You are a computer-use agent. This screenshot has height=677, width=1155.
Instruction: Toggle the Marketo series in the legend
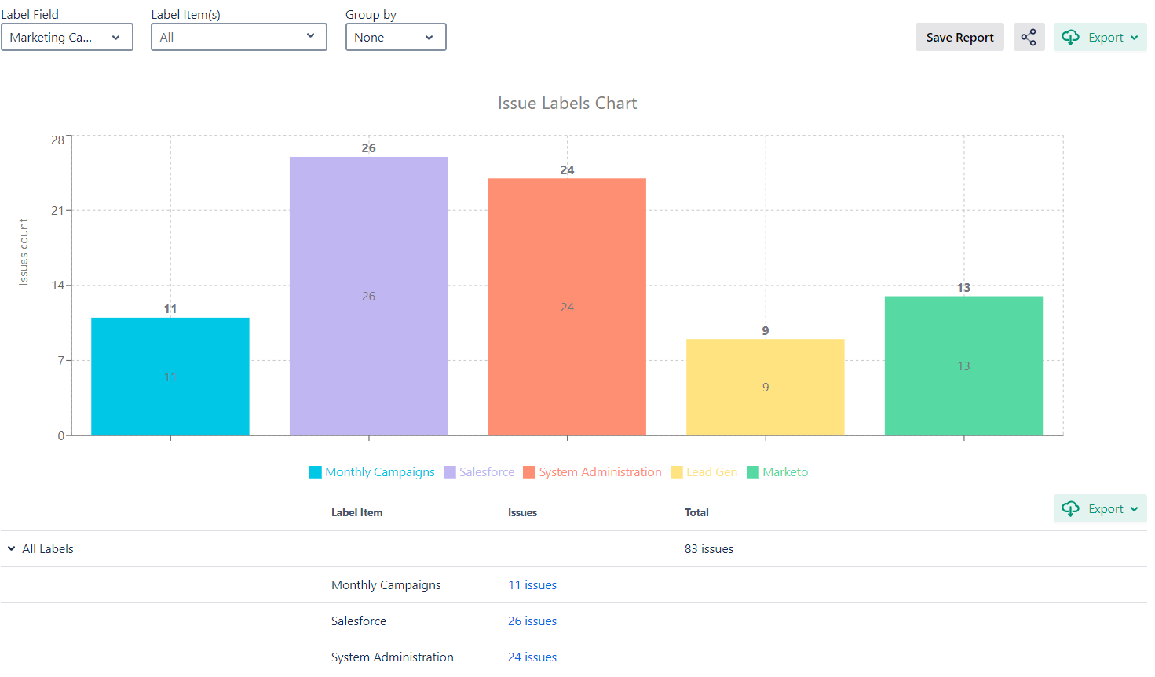[x=751, y=471]
